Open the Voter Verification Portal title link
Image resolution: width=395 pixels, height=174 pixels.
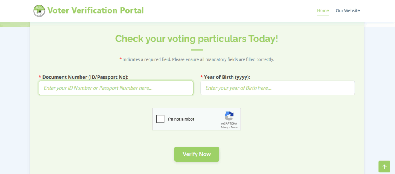[96, 10]
